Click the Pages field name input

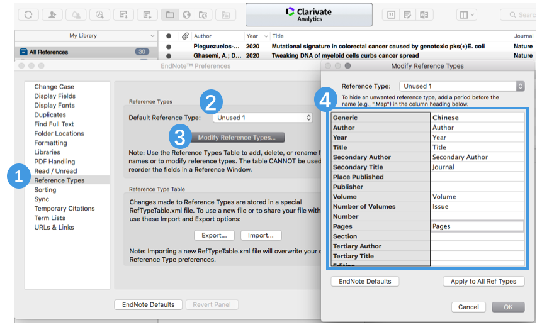(477, 226)
